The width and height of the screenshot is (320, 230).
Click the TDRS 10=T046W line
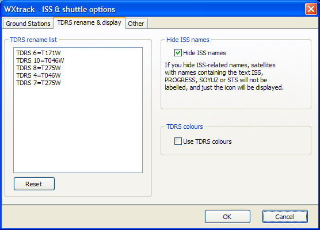coord(40,60)
